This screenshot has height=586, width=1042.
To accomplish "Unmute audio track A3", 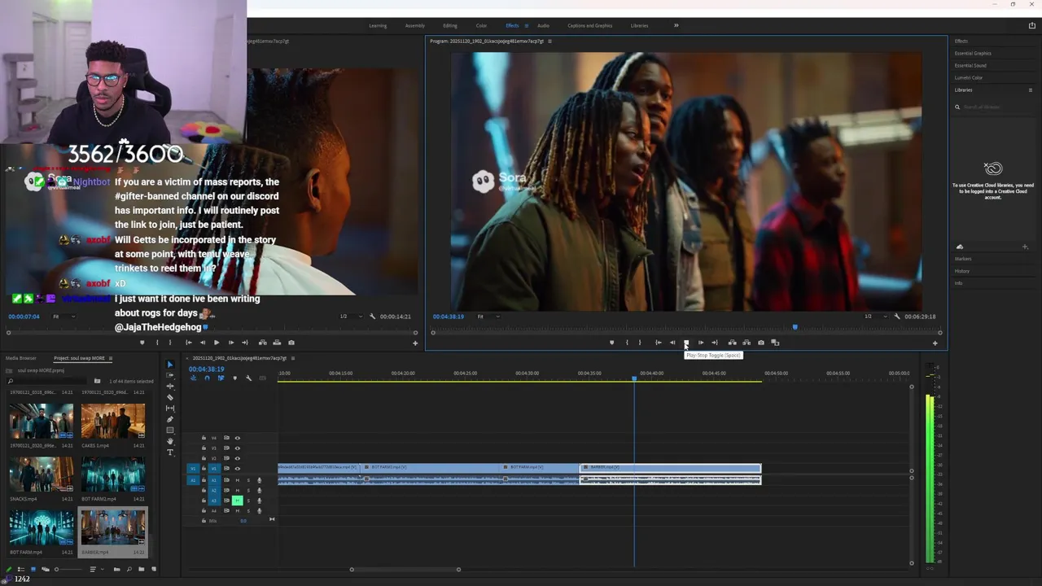I will click(x=238, y=501).
